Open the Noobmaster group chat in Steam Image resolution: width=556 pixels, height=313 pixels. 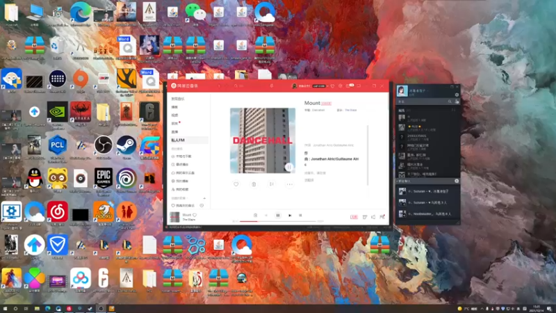coord(427,214)
